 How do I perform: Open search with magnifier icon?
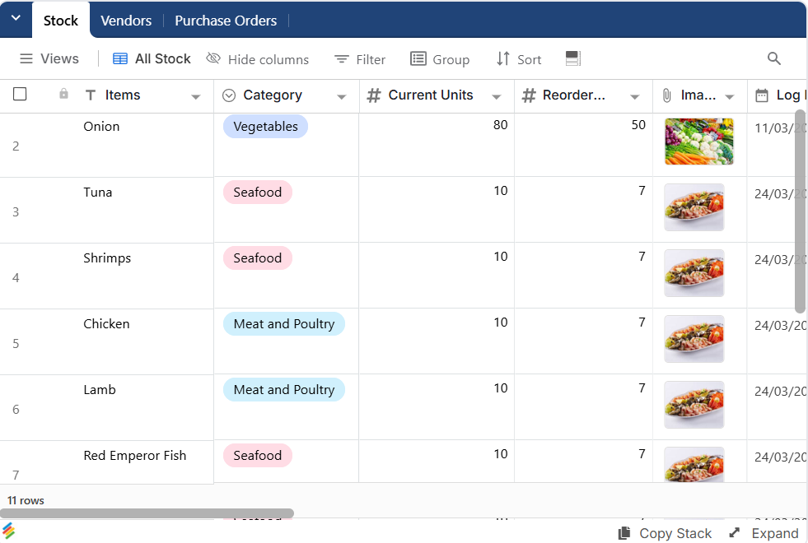tap(774, 58)
